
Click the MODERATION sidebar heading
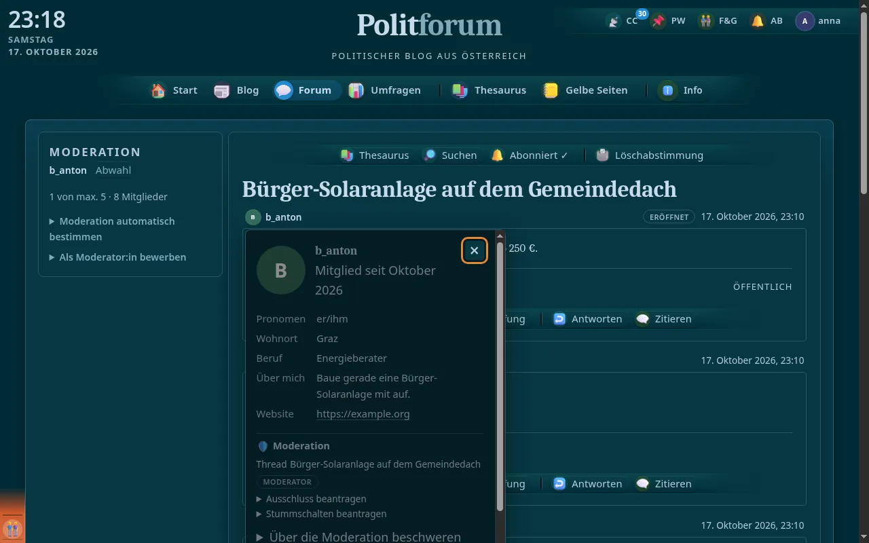click(95, 152)
